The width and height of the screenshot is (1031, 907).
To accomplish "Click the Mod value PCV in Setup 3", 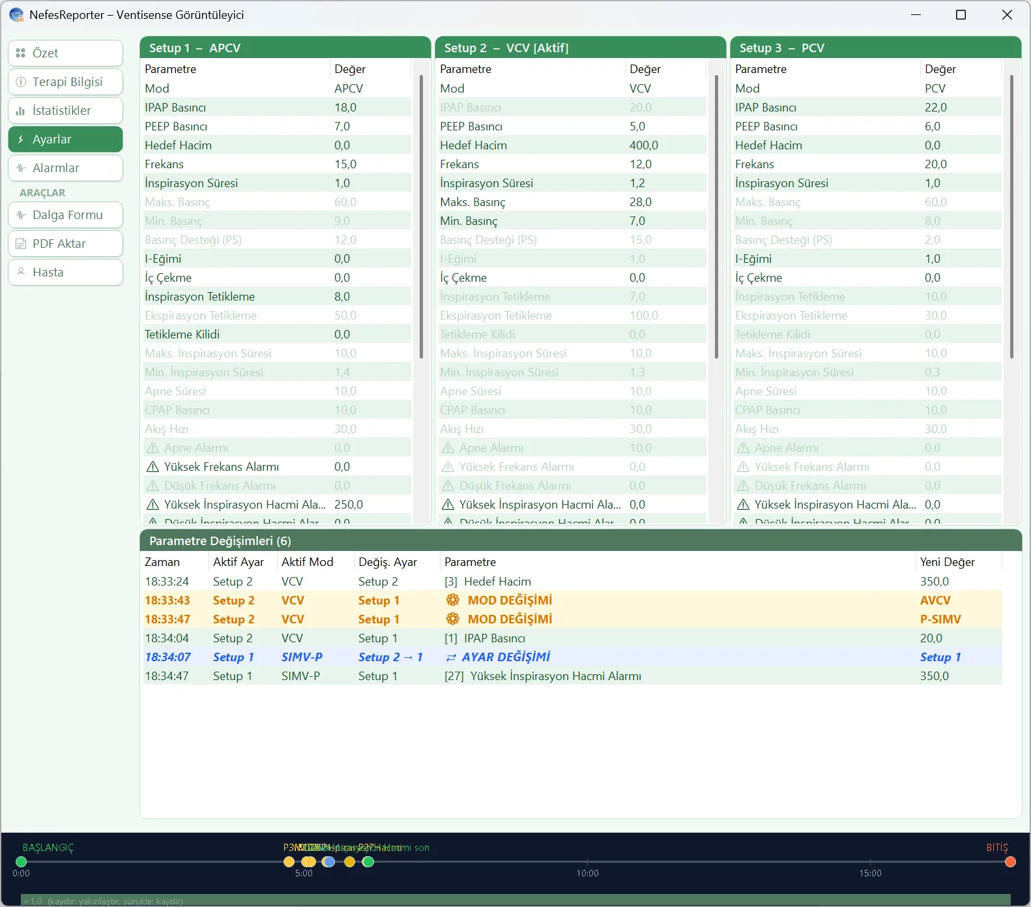I will click(935, 88).
